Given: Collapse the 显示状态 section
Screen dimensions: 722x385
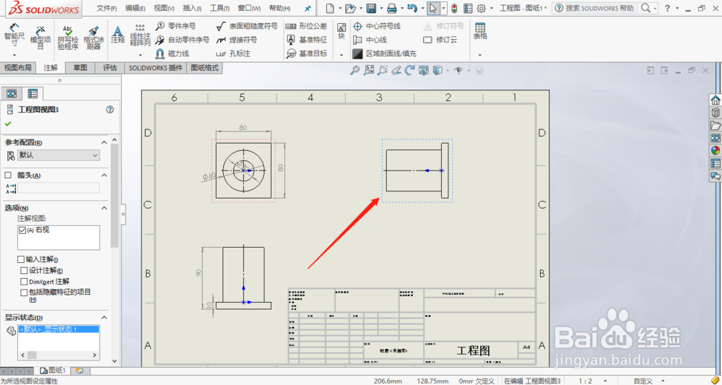Looking at the screenshot, I should [104, 318].
